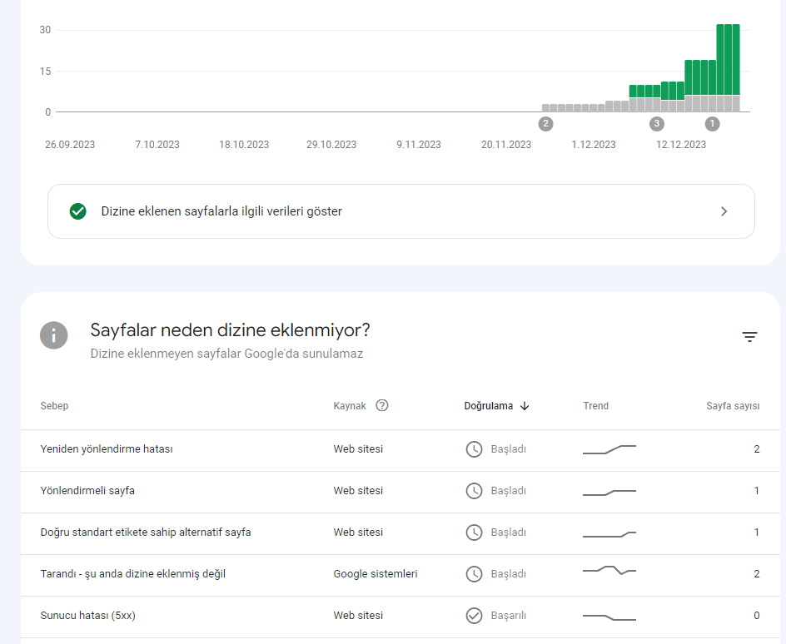
Task: Click clock icon in Yeniden yönlendirme hatası row
Action: (474, 449)
